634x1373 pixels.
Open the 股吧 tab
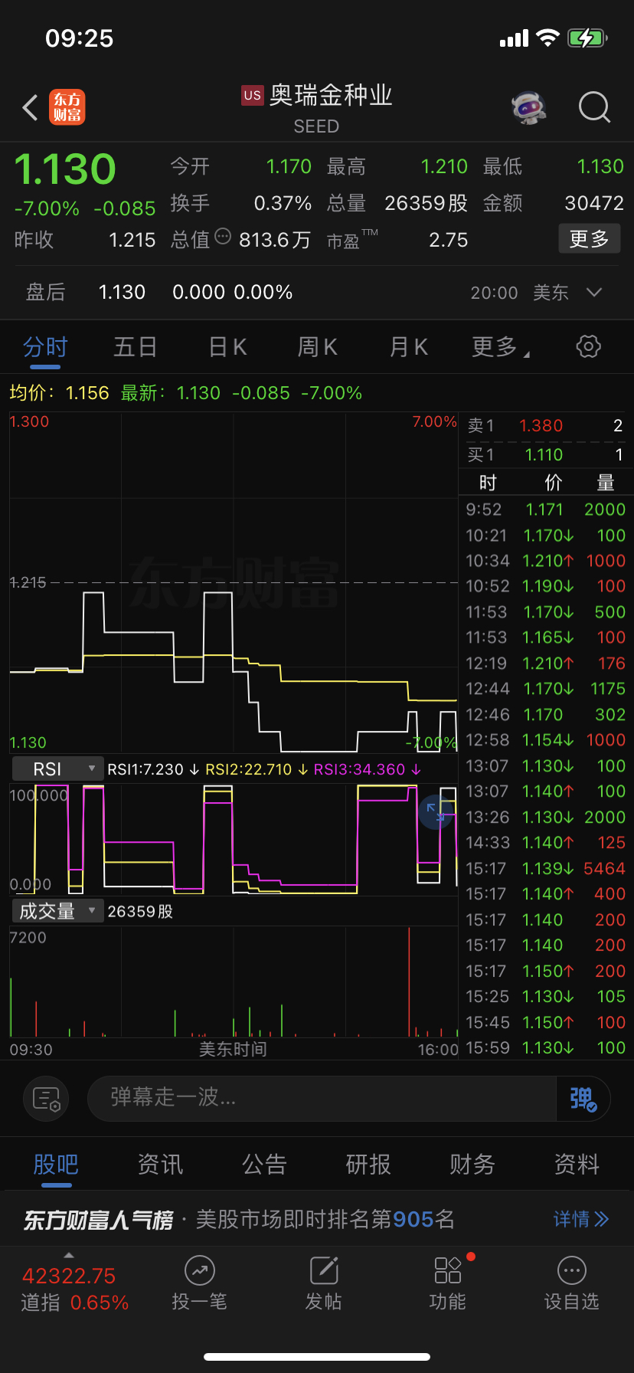tap(56, 1165)
